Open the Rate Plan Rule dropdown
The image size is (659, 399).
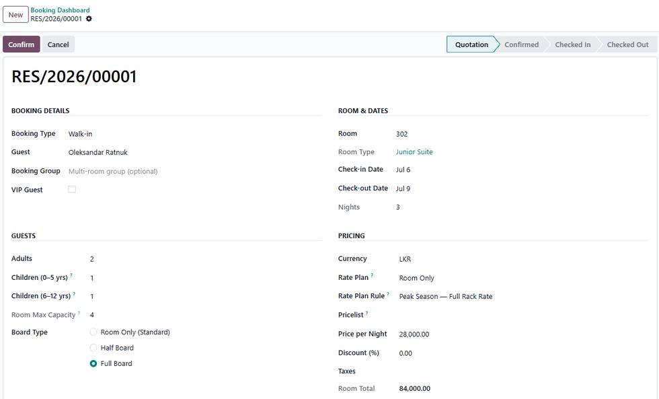523,297
